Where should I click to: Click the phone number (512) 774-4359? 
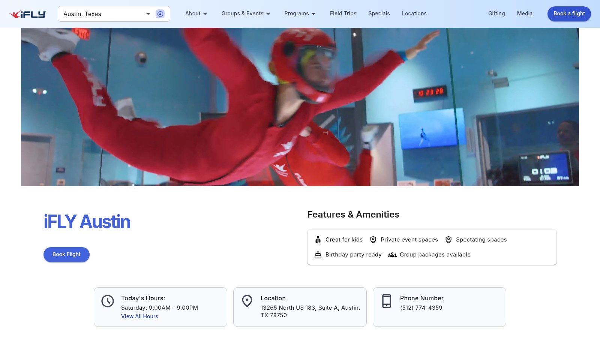pyautogui.click(x=421, y=308)
